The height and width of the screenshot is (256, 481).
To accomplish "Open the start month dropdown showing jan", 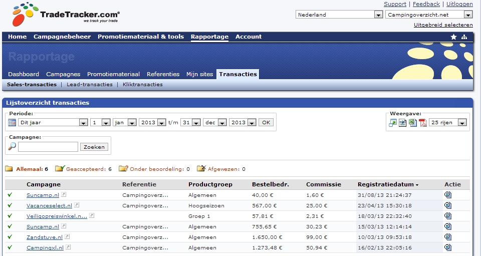I will (x=125, y=122).
